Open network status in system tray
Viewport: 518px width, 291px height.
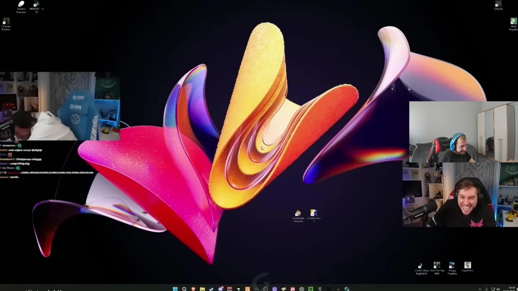pyautogui.click(x=493, y=289)
